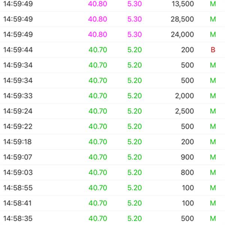Click the 2,000 volume value
The image size is (225, 225).
184,96
